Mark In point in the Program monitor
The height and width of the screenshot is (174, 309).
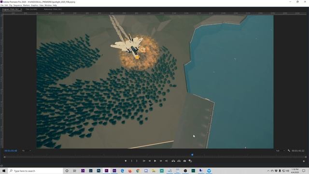point(132,161)
